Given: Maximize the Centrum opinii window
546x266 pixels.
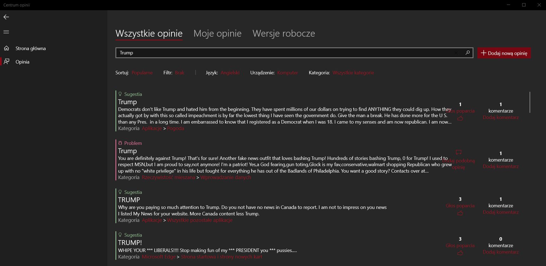Looking at the screenshot, I should coord(524,5).
